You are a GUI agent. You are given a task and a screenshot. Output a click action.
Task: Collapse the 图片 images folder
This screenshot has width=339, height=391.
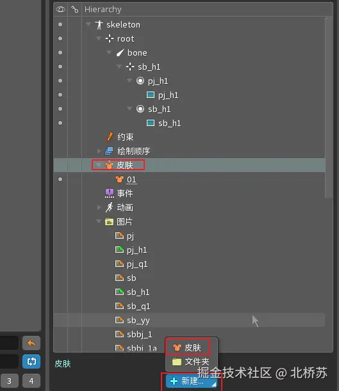(x=99, y=221)
